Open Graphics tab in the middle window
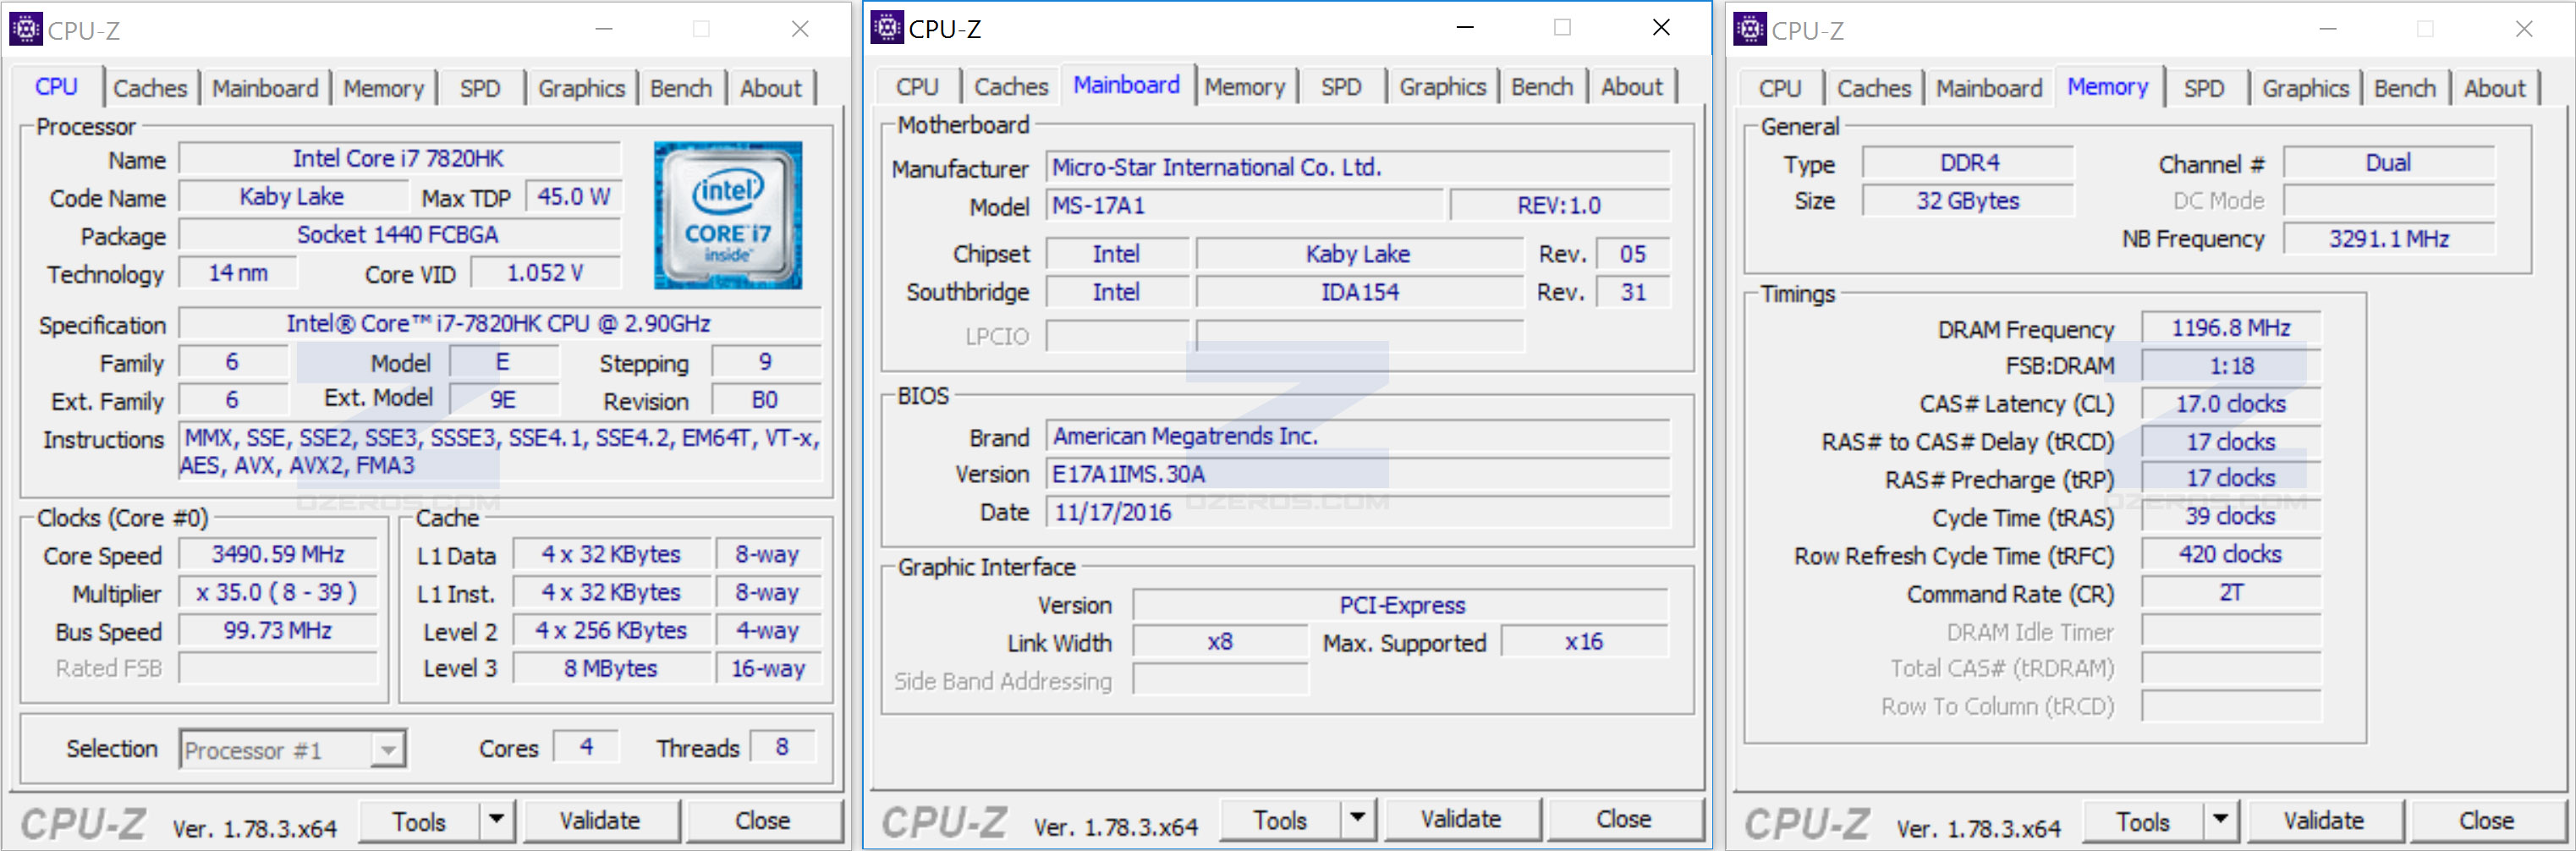The height and width of the screenshot is (851, 2576). click(x=1442, y=87)
